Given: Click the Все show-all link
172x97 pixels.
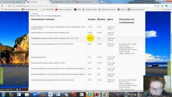Looking at the screenshot, I should (x=59, y=16).
